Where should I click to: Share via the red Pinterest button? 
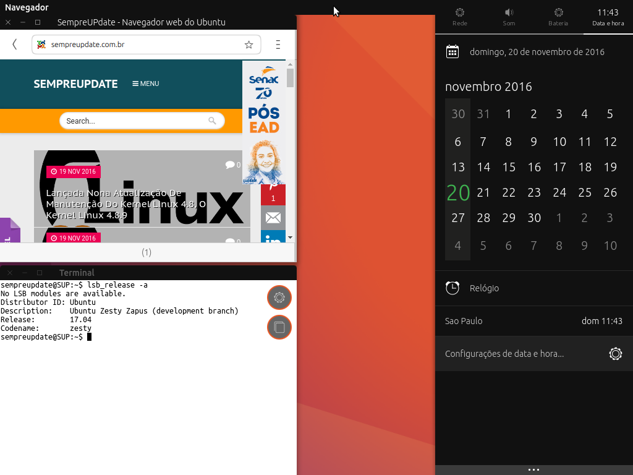point(273,194)
